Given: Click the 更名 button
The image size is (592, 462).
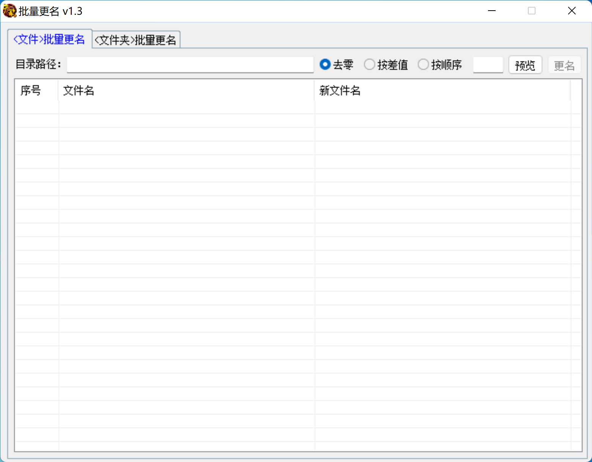Looking at the screenshot, I should (564, 65).
